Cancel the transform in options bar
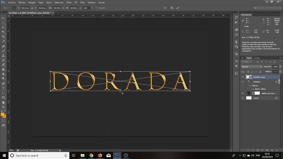The image size is (283, 159). coord(172,8)
